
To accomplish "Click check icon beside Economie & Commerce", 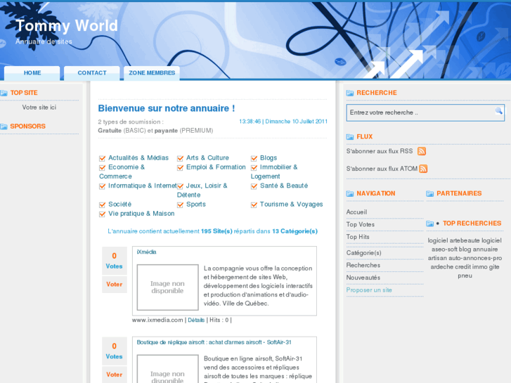I will point(102,167).
